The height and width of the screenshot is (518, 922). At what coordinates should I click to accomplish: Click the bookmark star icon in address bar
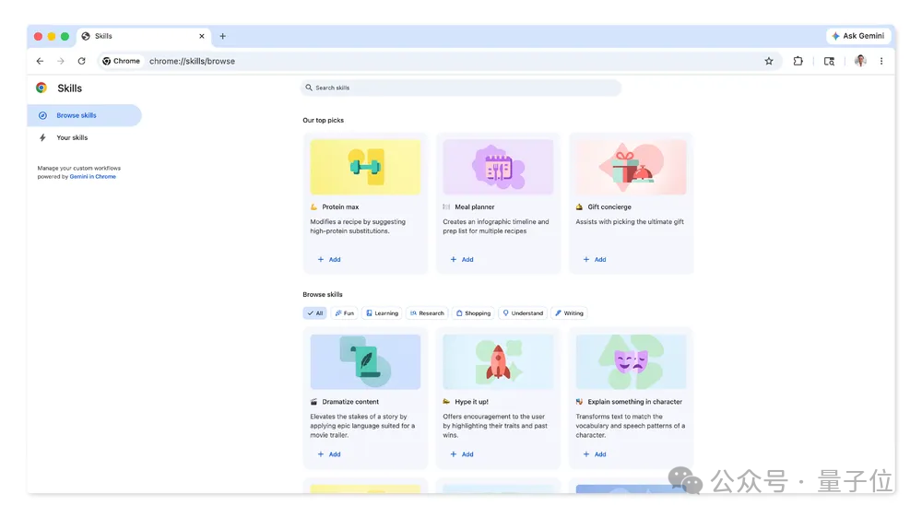coord(769,61)
